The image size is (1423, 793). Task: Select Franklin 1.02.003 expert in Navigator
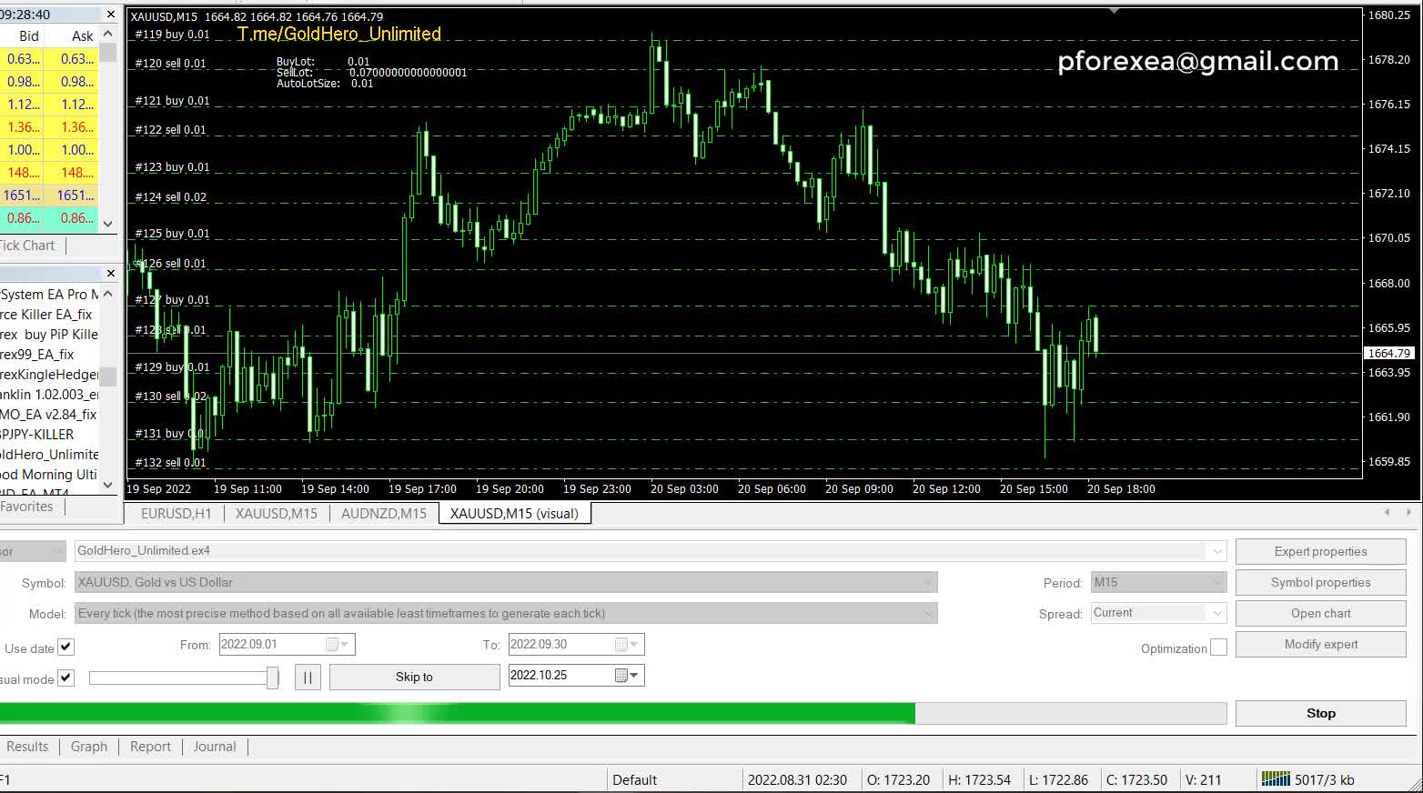point(49,395)
